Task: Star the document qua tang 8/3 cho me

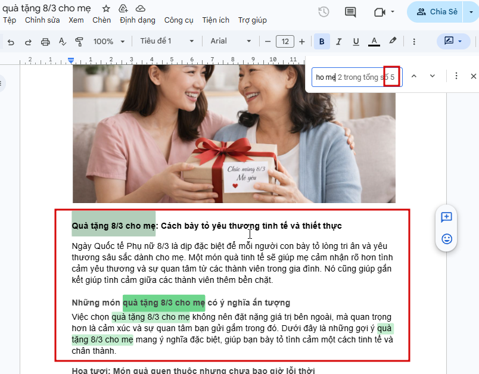Action: pyautogui.click(x=106, y=8)
